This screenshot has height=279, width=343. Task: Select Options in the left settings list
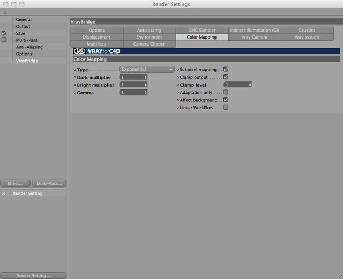[24, 54]
